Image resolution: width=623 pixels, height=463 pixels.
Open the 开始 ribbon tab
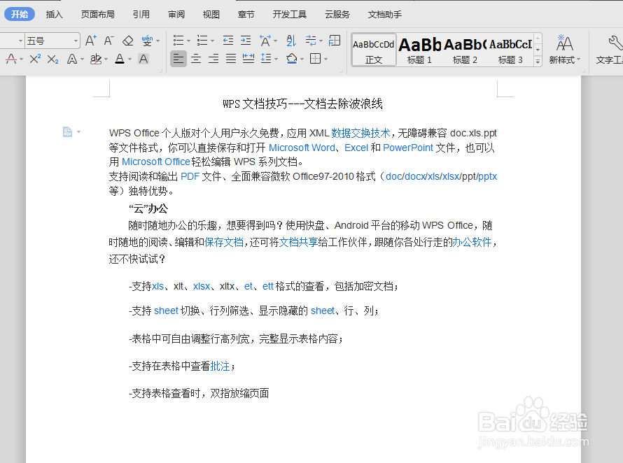click(20, 14)
